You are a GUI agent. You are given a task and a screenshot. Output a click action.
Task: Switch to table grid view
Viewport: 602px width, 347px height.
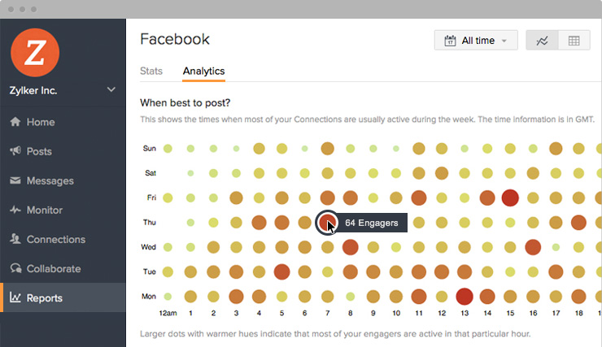pyautogui.click(x=574, y=41)
